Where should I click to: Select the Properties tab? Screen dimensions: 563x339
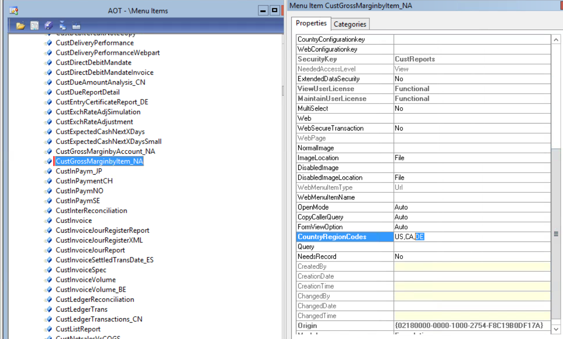point(311,24)
